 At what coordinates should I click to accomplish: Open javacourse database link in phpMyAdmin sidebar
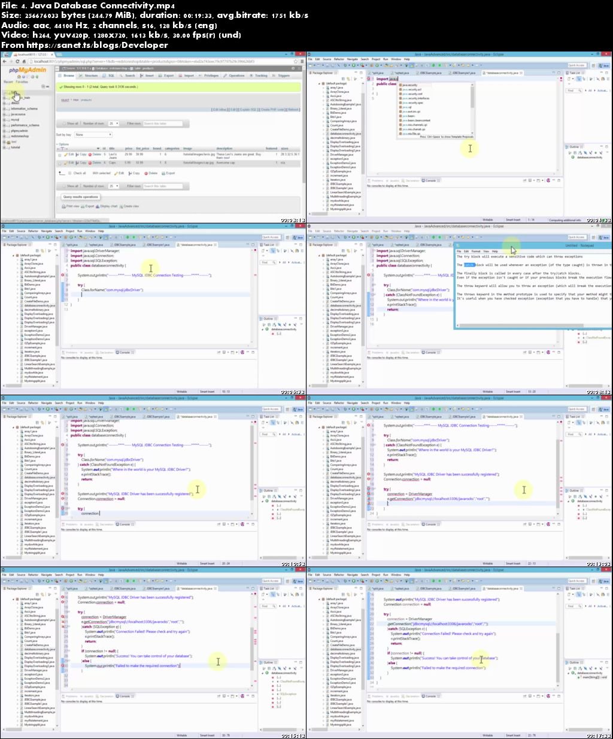click(18, 114)
